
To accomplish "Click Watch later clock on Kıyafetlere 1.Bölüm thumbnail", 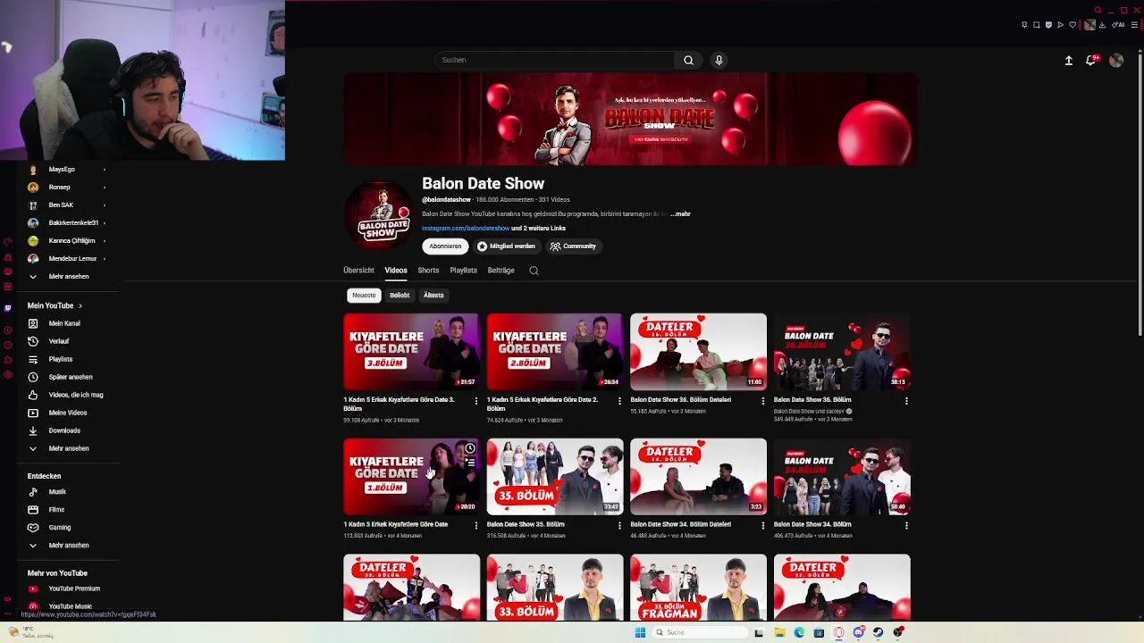I will pyautogui.click(x=470, y=448).
